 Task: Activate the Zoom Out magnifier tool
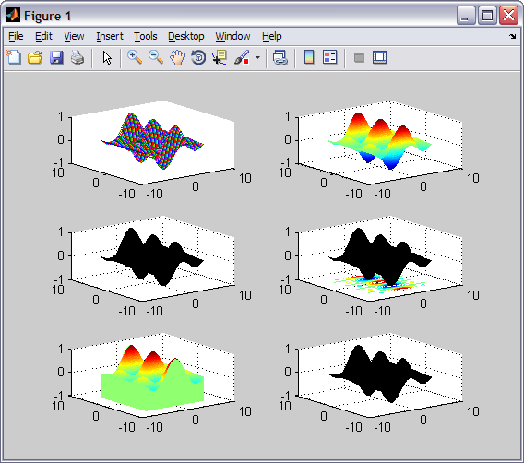[156, 57]
